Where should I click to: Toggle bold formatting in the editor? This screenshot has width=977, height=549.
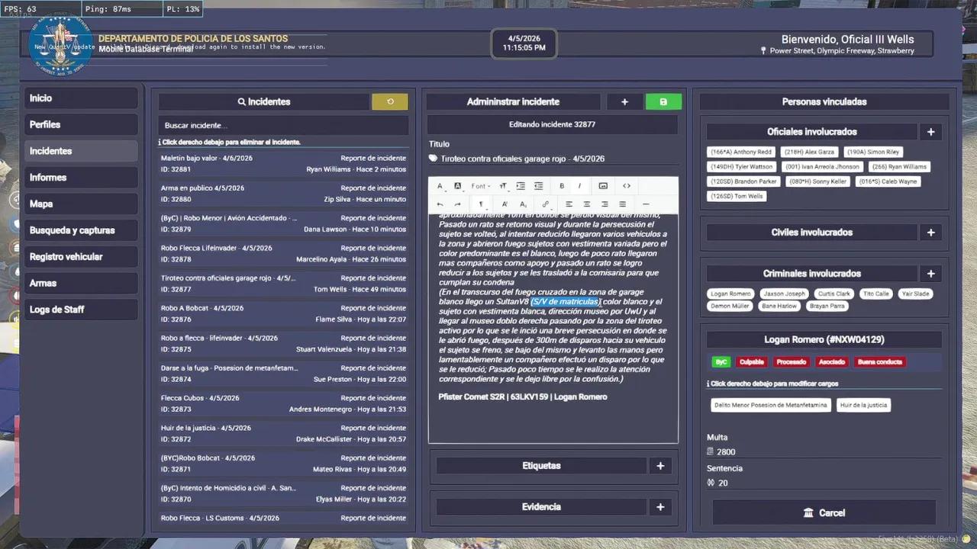(562, 186)
